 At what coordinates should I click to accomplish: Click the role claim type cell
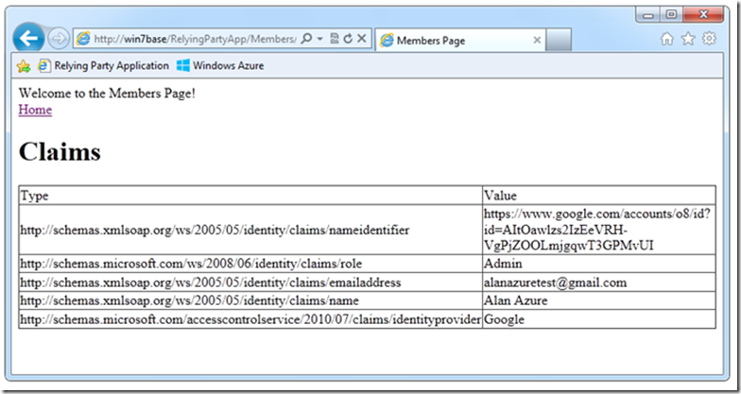(250, 264)
